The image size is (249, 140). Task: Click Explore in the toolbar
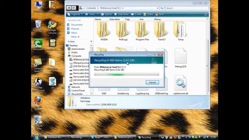(x=106, y=14)
